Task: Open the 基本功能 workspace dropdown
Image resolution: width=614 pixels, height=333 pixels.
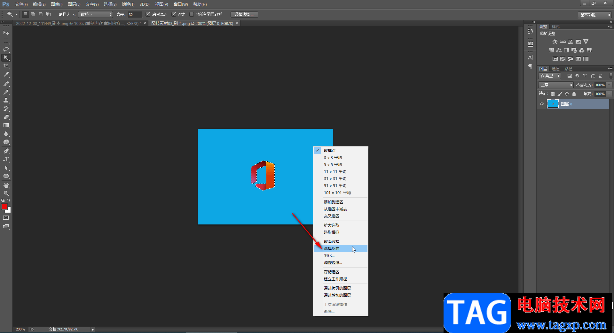Action: pos(595,15)
